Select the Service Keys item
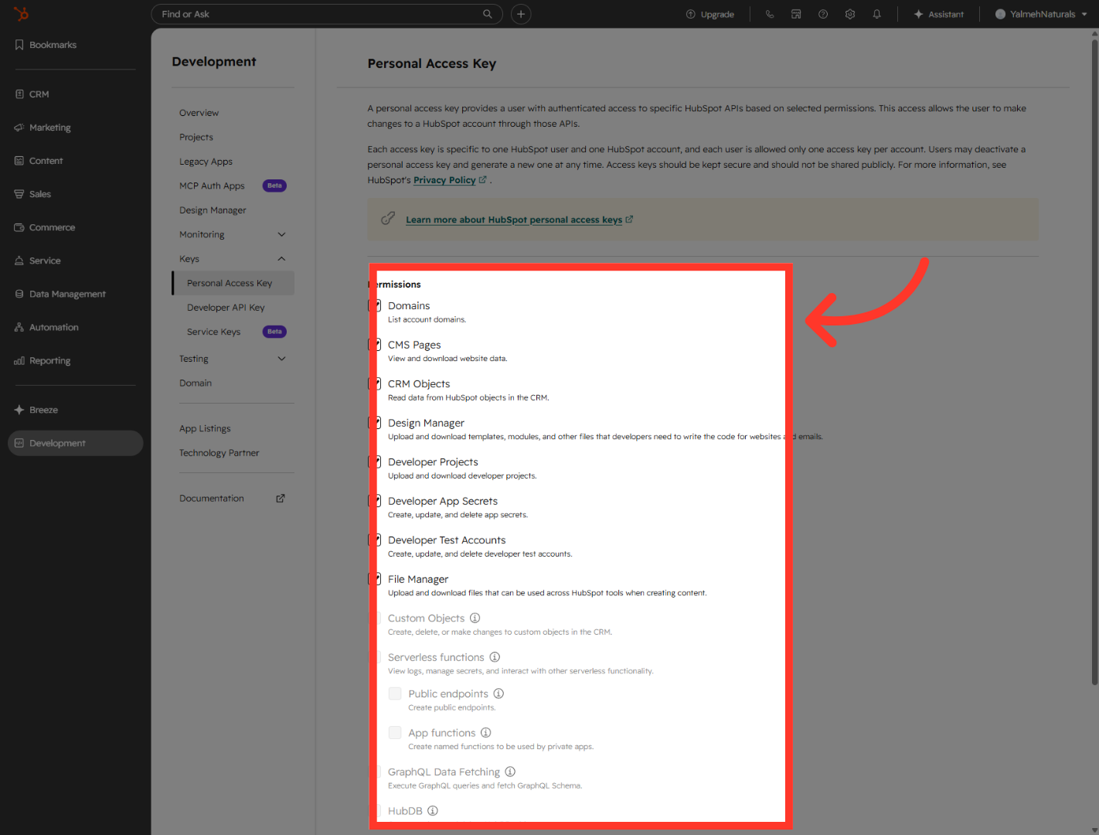This screenshot has width=1099, height=835. click(213, 332)
